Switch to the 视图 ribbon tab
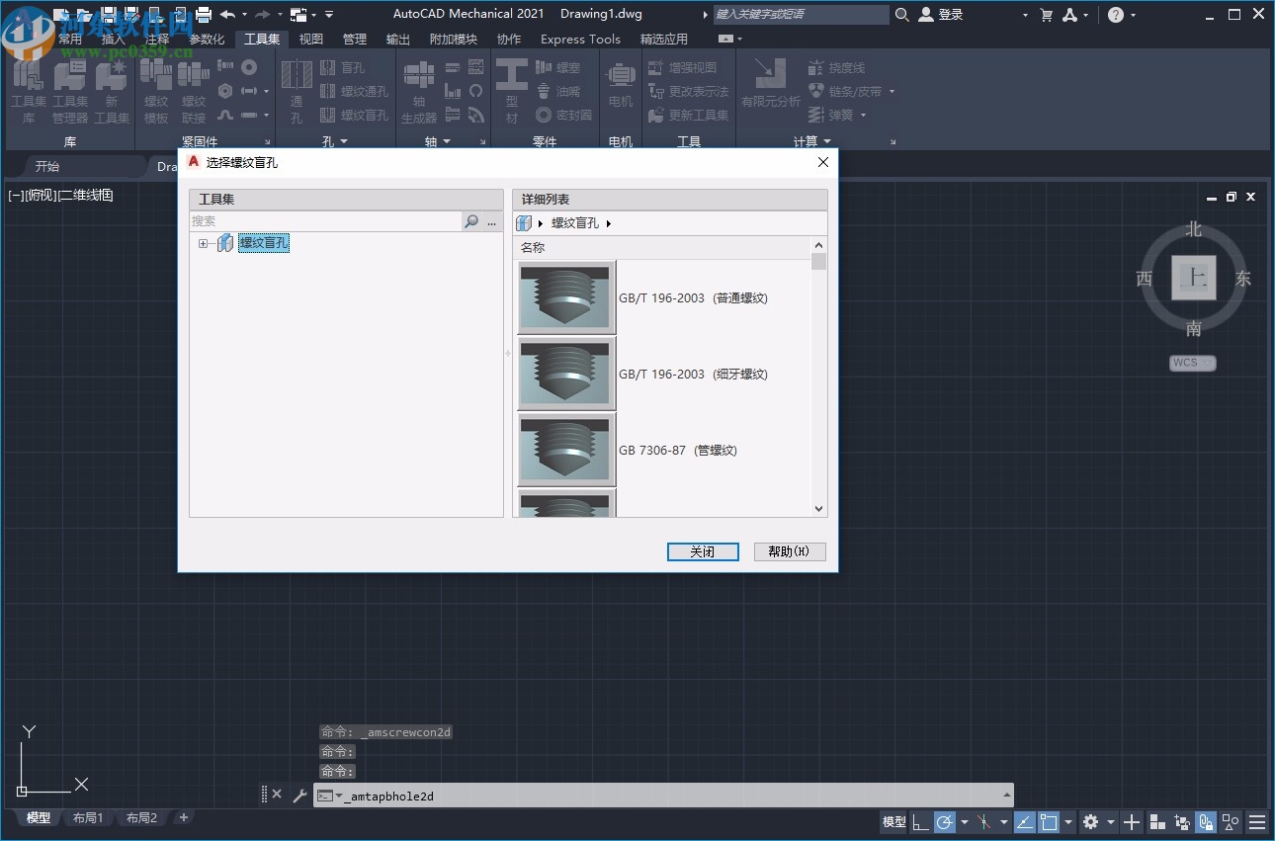This screenshot has height=841, width=1275. tap(309, 39)
